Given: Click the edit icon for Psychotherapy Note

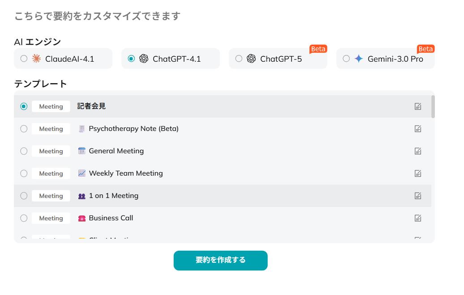Looking at the screenshot, I should [x=418, y=128].
